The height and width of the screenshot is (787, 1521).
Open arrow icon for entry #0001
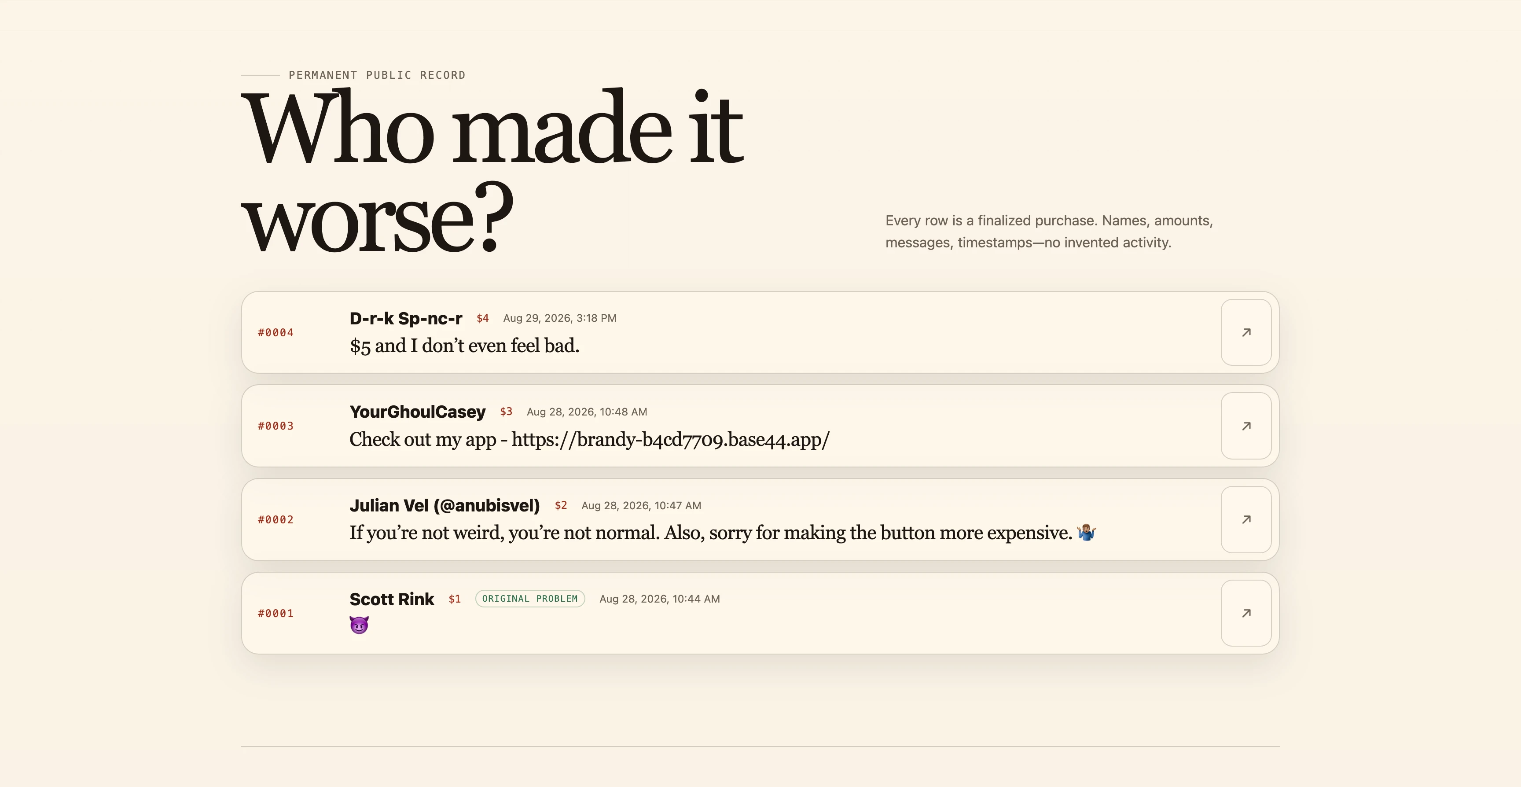coord(1246,613)
